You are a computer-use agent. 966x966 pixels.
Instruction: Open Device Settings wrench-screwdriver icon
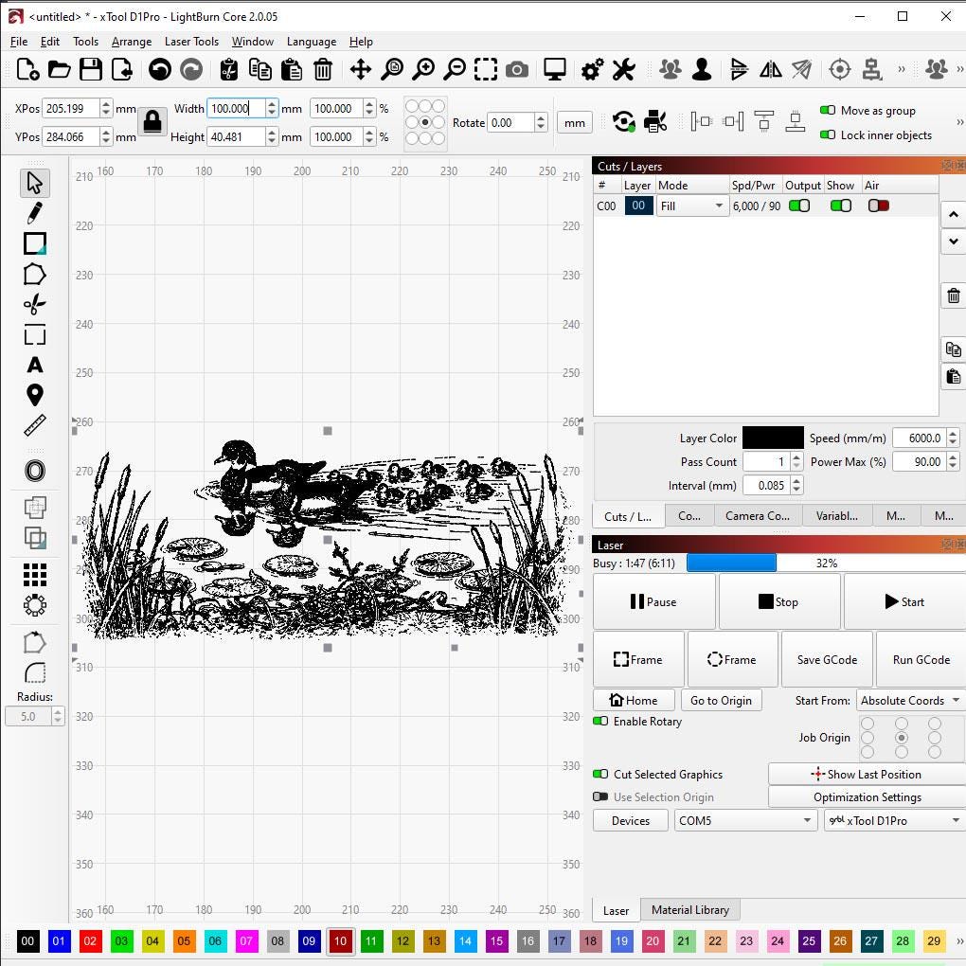coord(623,70)
